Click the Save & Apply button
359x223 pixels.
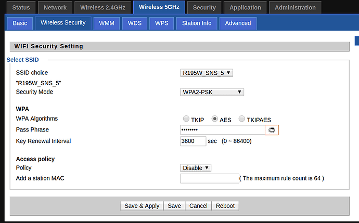[x=142, y=206]
